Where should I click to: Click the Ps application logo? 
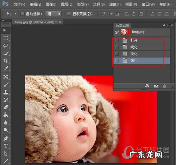pos(6,4)
